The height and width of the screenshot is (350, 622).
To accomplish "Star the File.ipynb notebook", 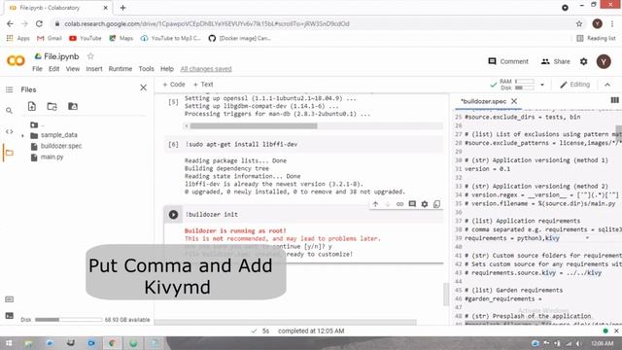I will [90, 56].
